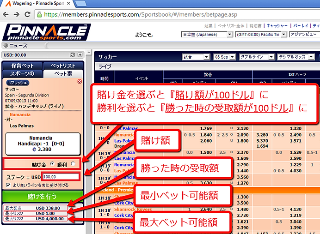Viewport: 320px width, 234px height.
Task: Reload the page with the refresh icon
Action: point(27,14)
